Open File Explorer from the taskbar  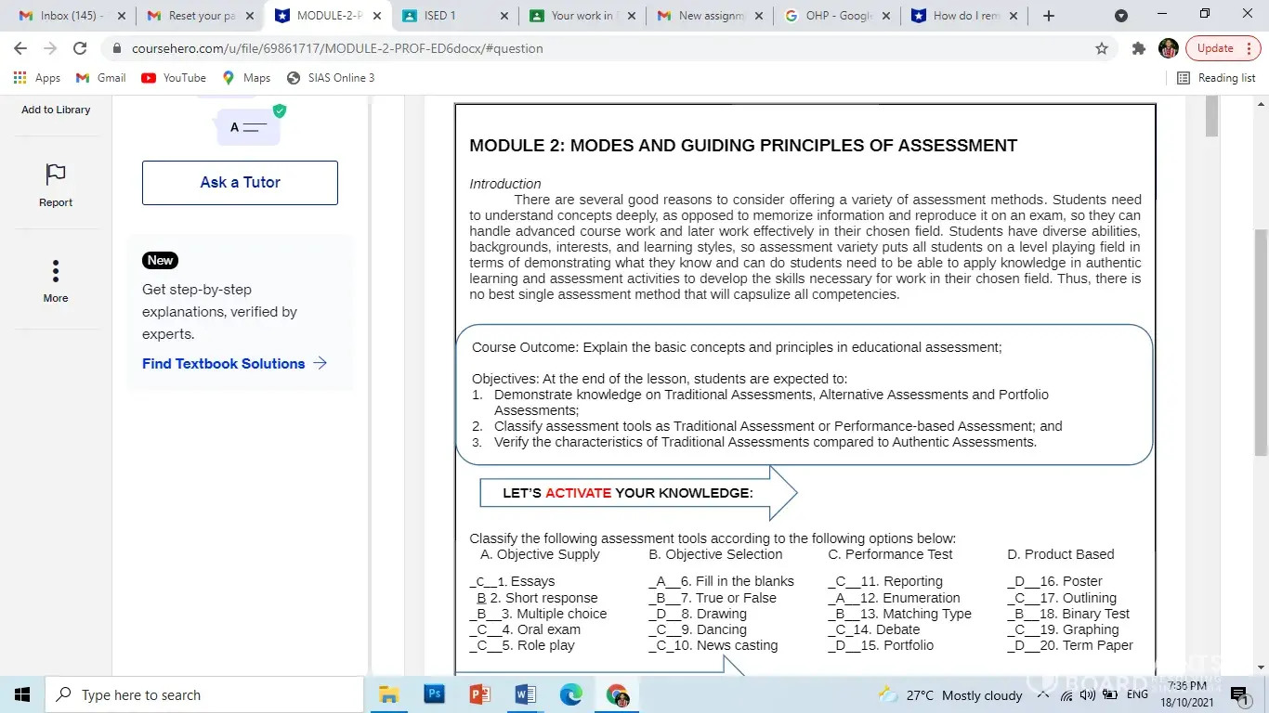point(388,694)
